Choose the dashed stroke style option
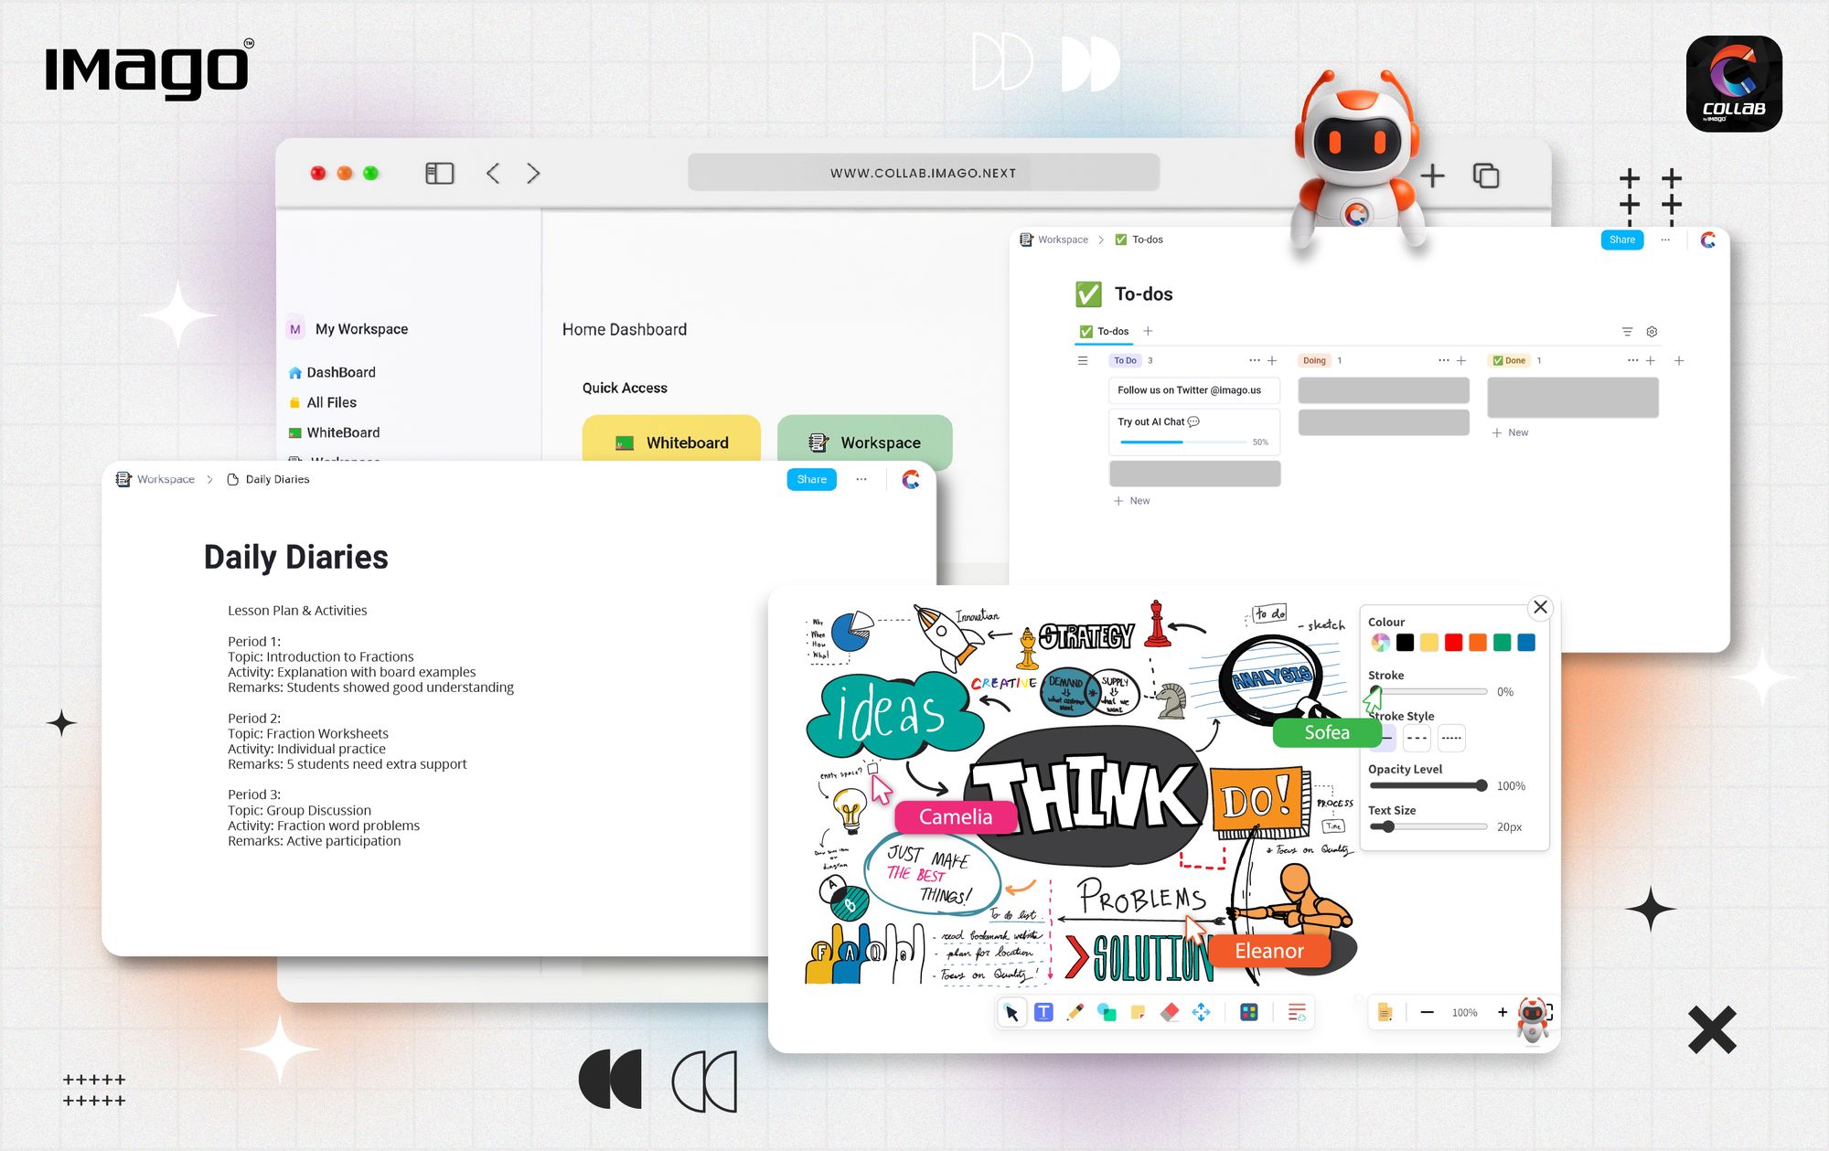This screenshot has width=1829, height=1151. coord(1417,738)
